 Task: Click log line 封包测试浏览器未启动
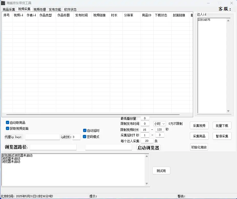17,155
